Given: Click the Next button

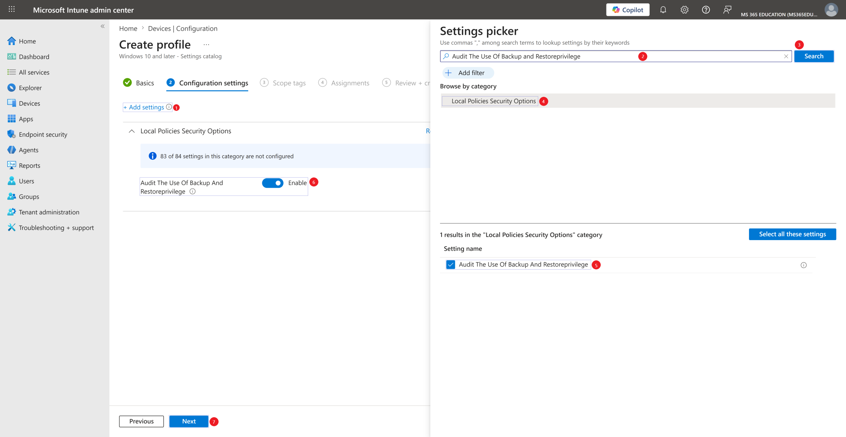Looking at the screenshot, I should click(x=189, y=421).
